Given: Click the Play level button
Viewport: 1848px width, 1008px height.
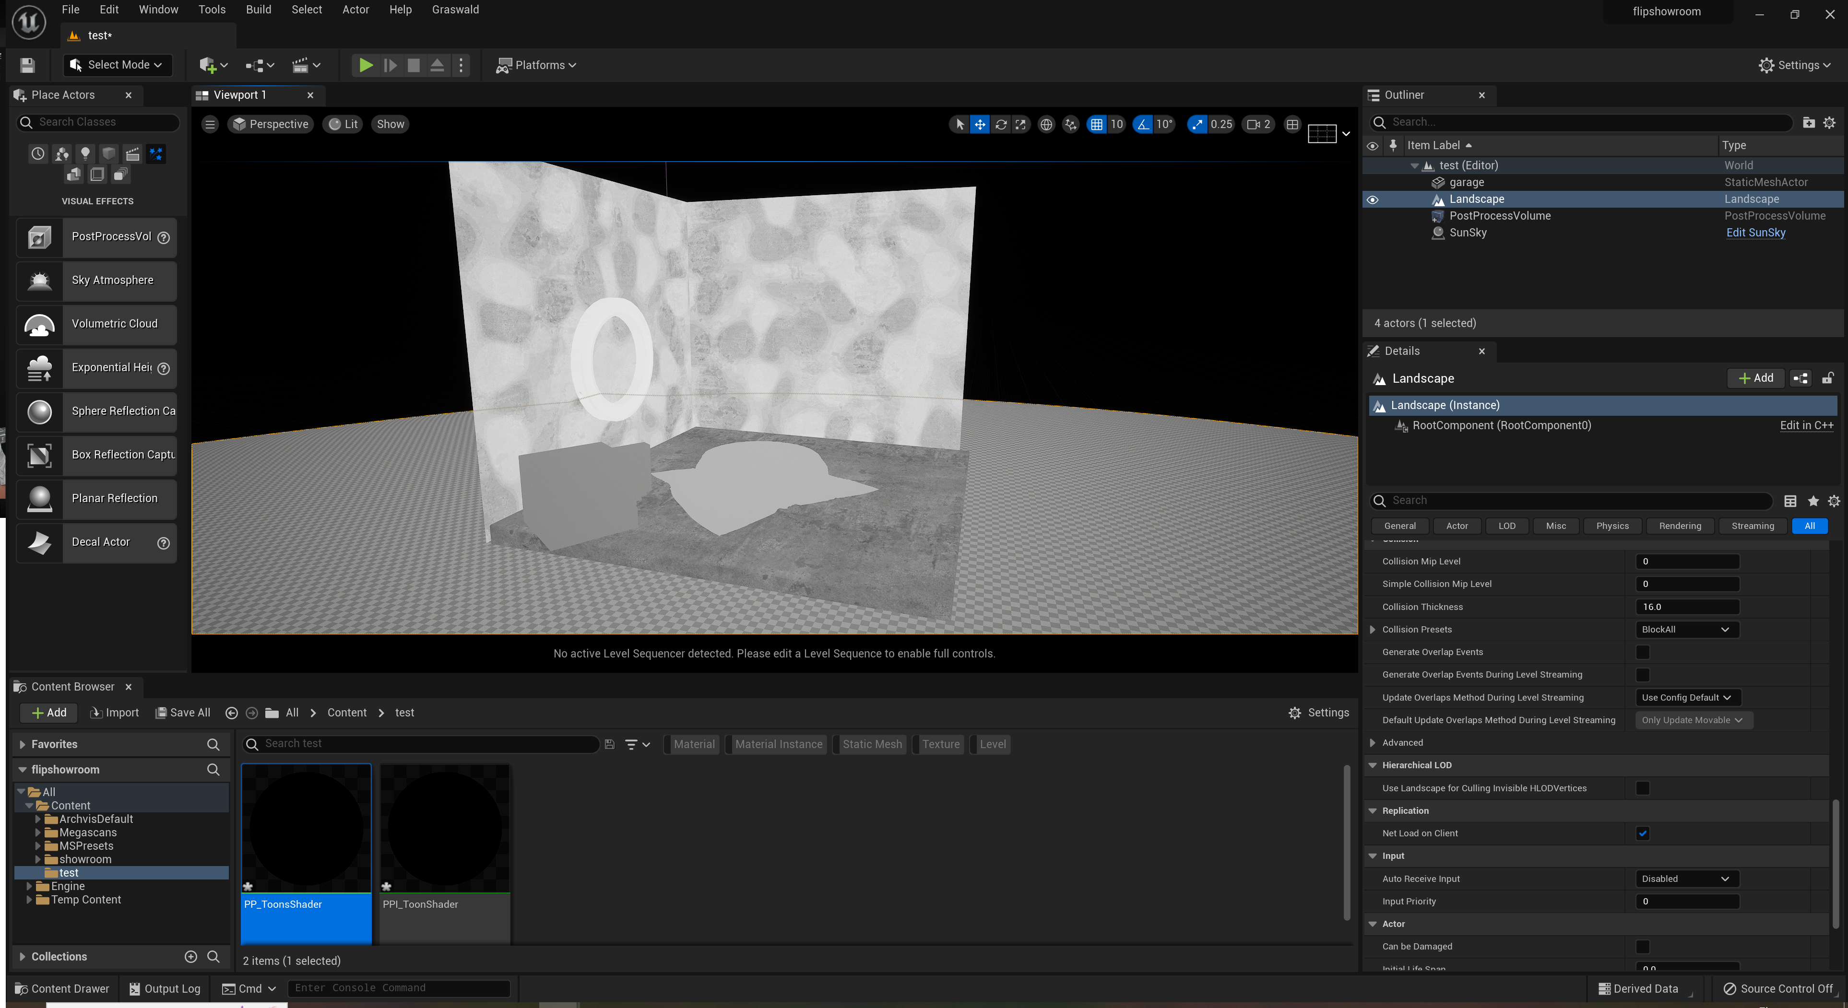Looking at the screenshot, I should (x=365, y=65).
